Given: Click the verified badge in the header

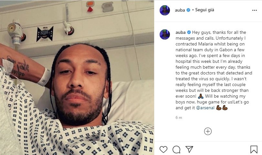Looking at the screenshot, I should pyautogui.click(x=188, y=10).
